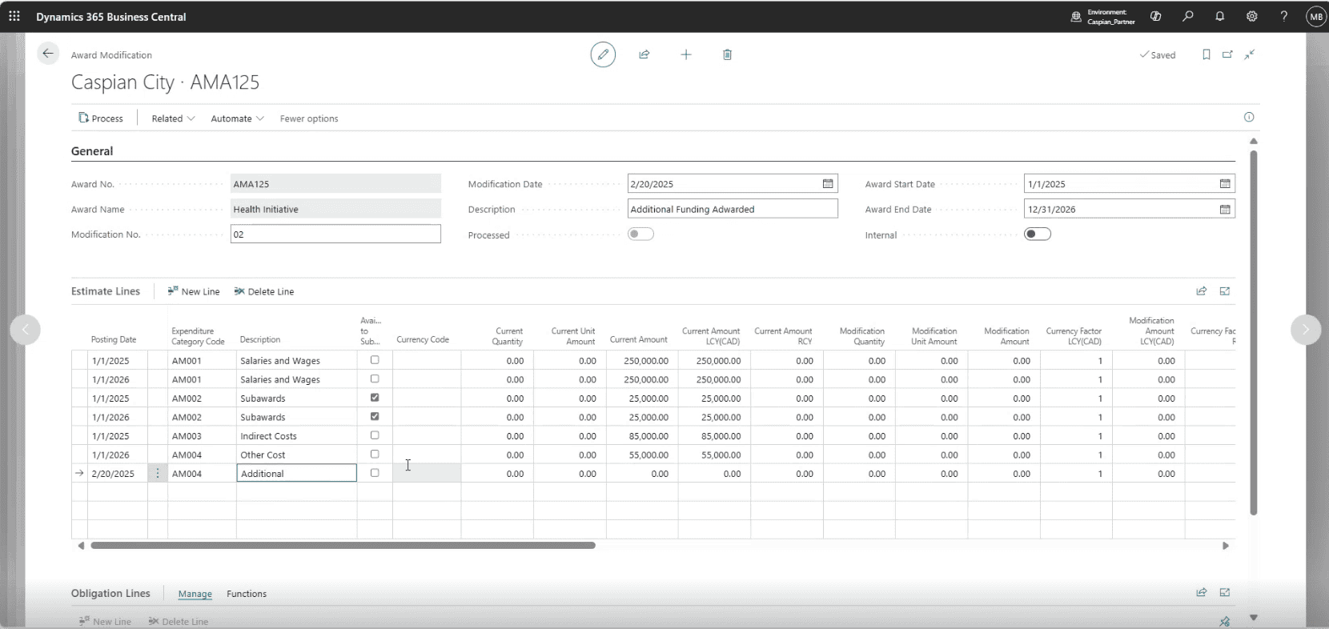The image size is (1329, 629).
Task: Open search magnifier in top bar
Action: tap(1188, 16)
